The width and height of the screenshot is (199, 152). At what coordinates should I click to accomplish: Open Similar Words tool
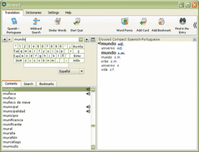58,21
